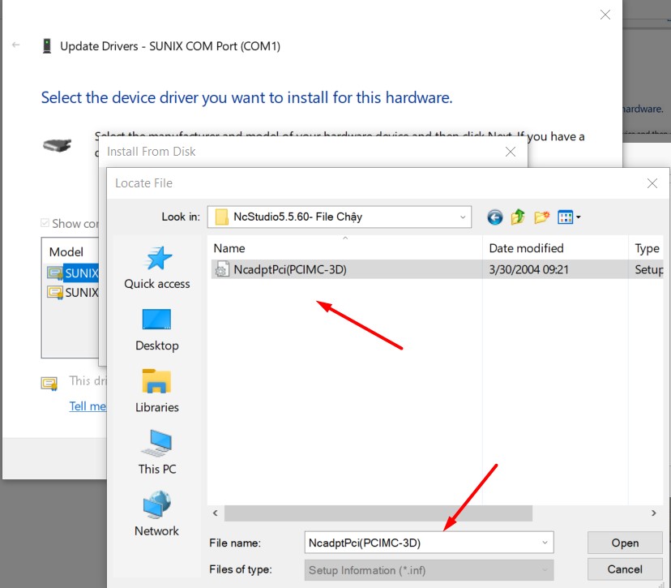This screenshot has height=588, width=671.
Task: Click the Cancel button
Action: [625, 569]
